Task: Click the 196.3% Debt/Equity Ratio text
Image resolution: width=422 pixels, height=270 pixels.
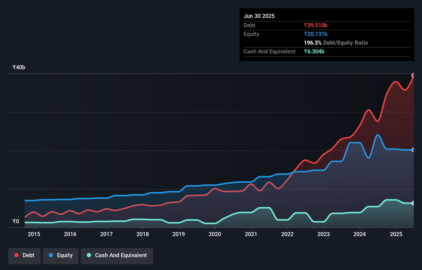Action: [x=336, y=43]
